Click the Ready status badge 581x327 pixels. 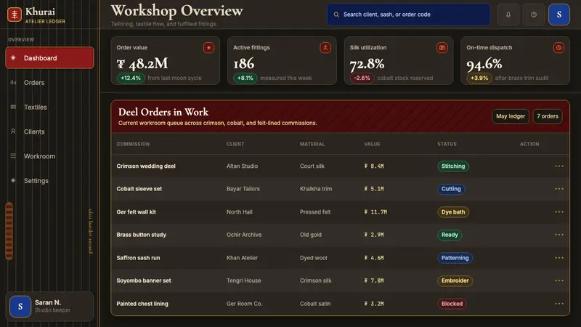[450, 235]
